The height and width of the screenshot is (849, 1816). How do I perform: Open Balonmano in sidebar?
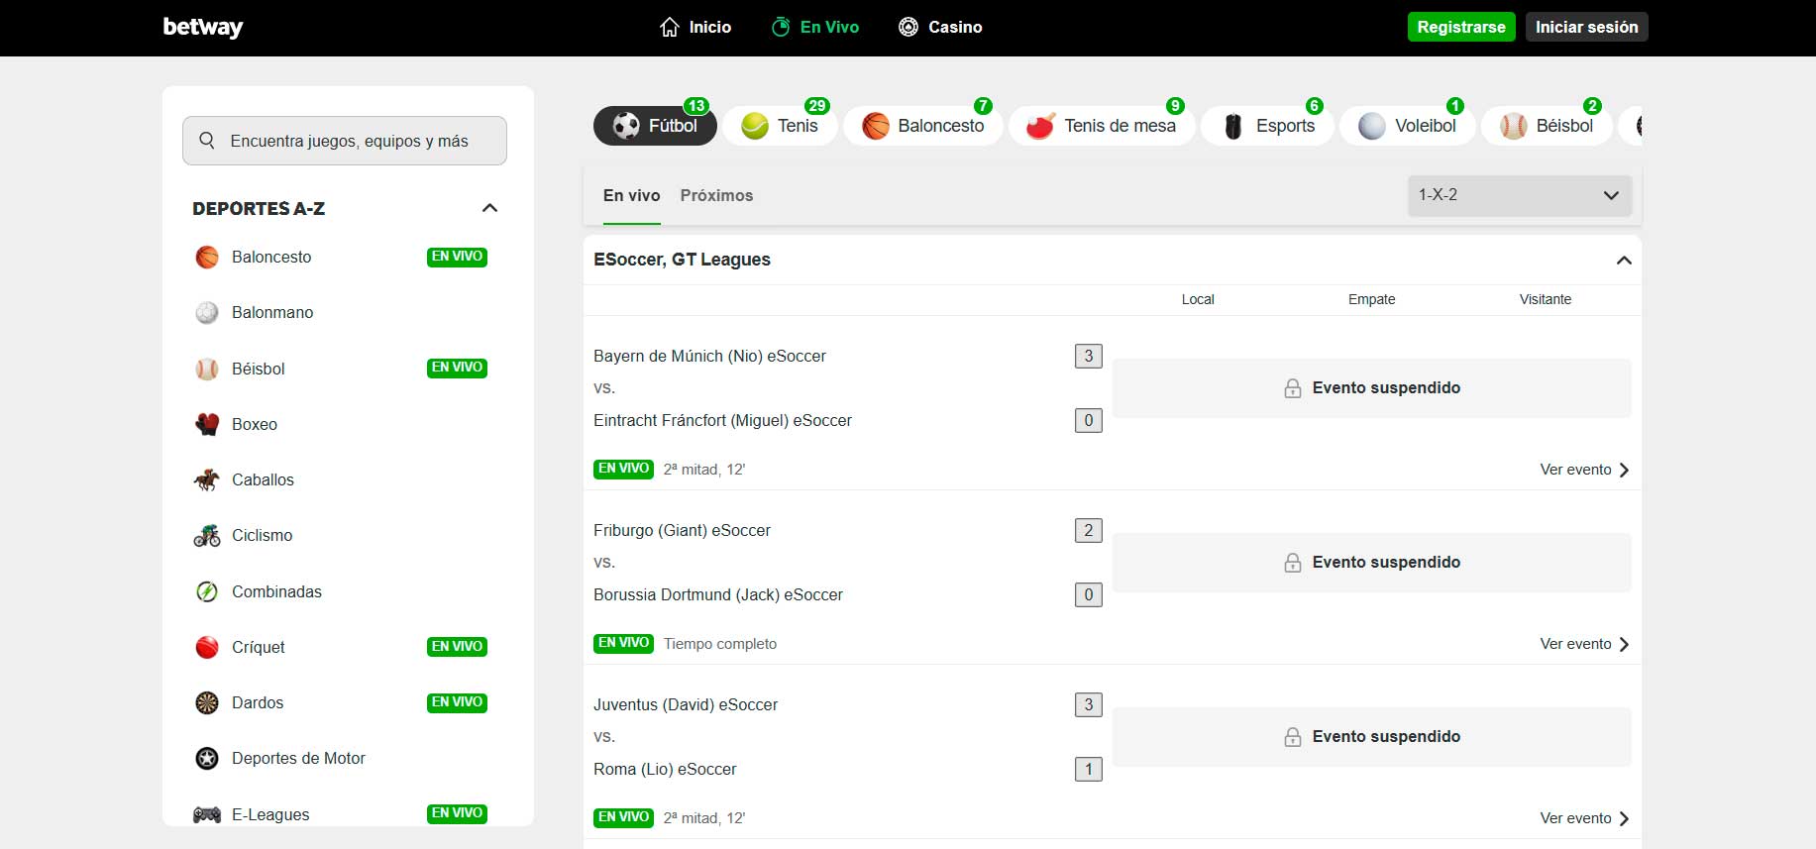272,312
